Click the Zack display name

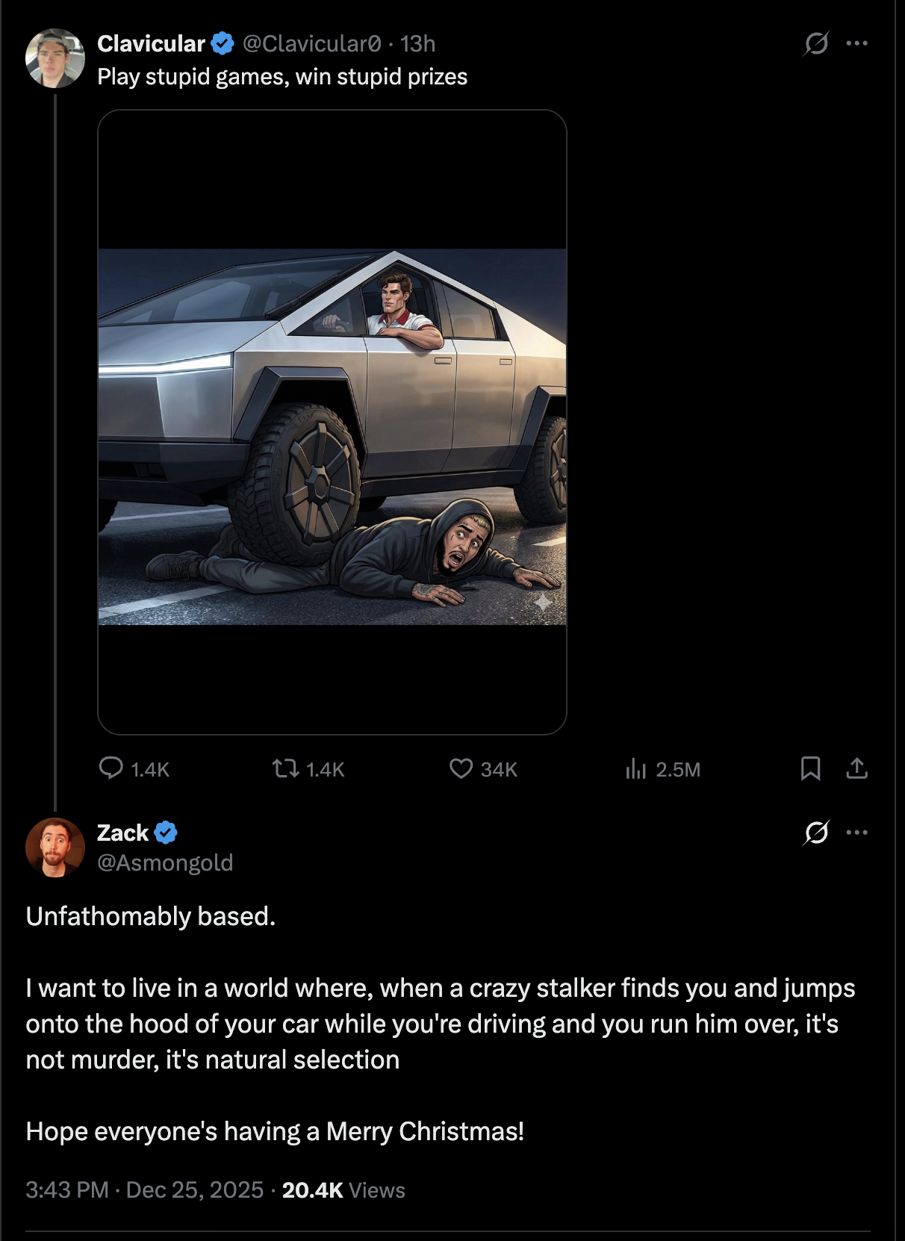click(x=123, y=833)
